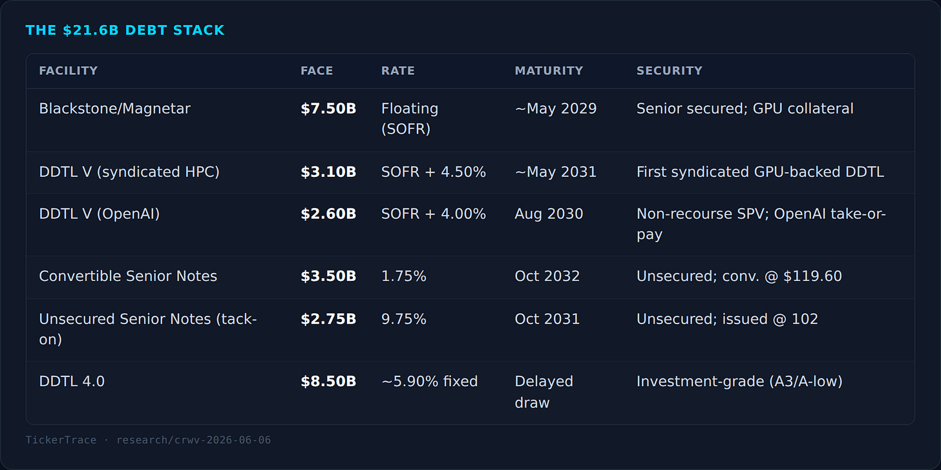The image size is (941, 470).
Task: Click the Oct 2031 maturity cell
Action: (547, 319)
